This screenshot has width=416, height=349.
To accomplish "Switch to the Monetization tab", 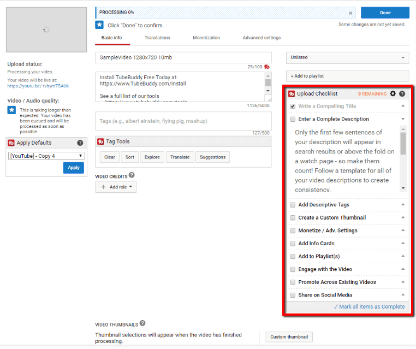I will pos(206,38).
